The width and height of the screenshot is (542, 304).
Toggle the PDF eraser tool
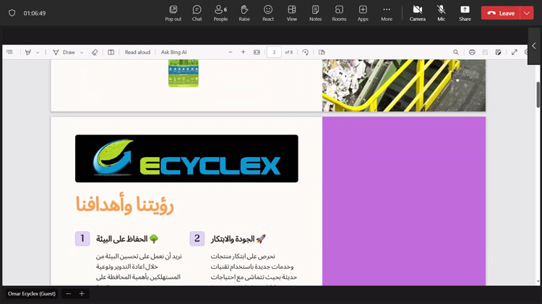click(95, 53)
